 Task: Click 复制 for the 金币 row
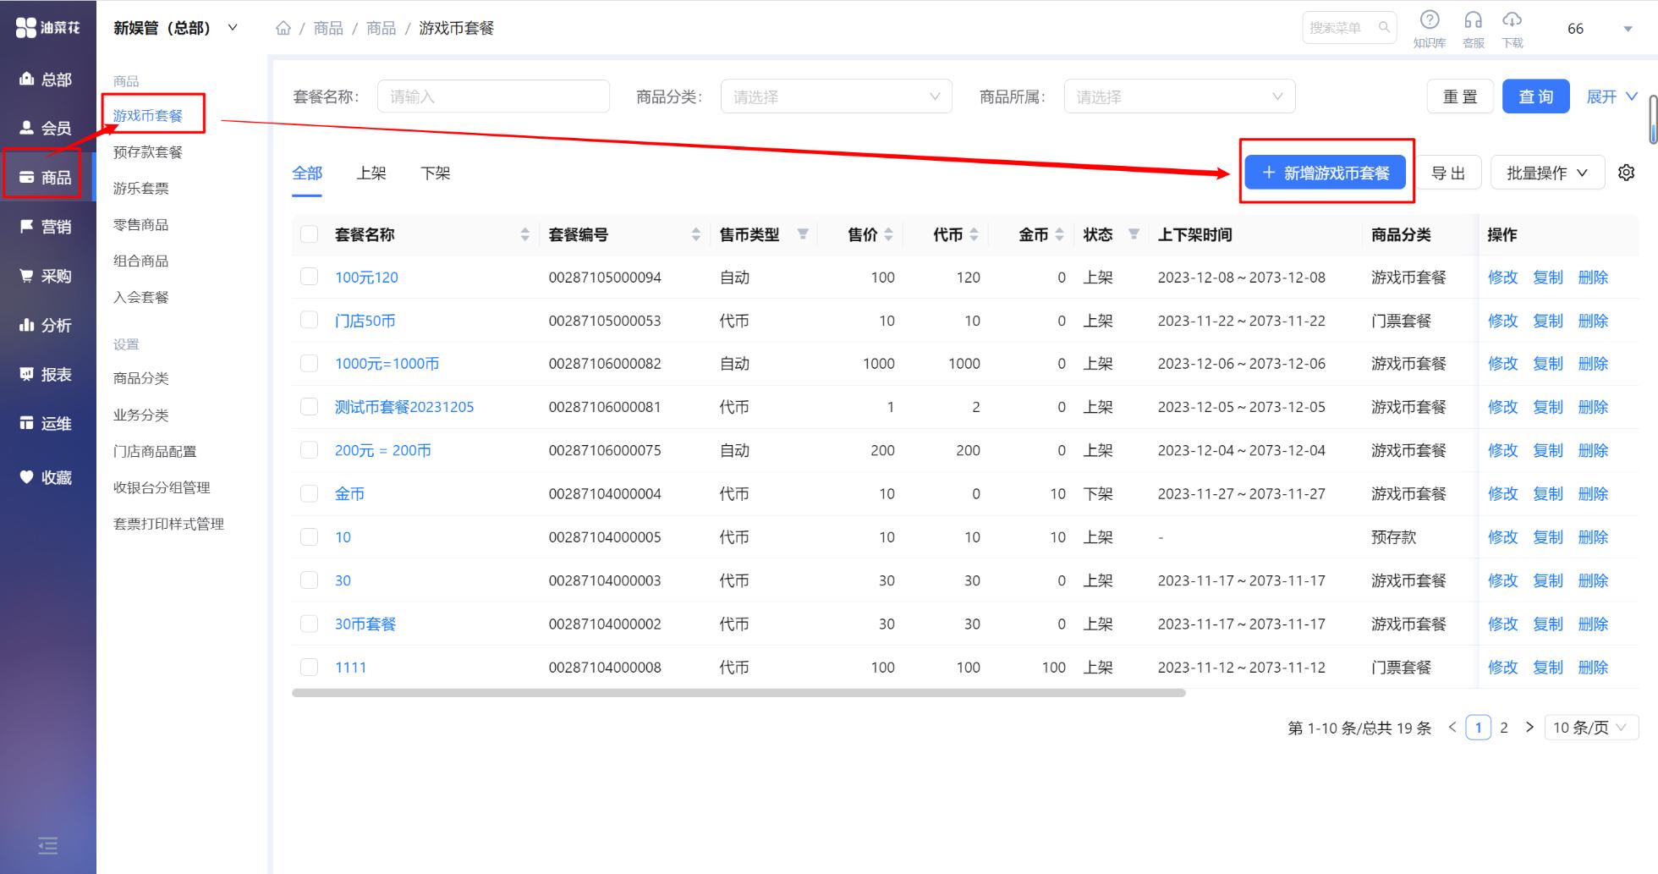pos(1548,494)
